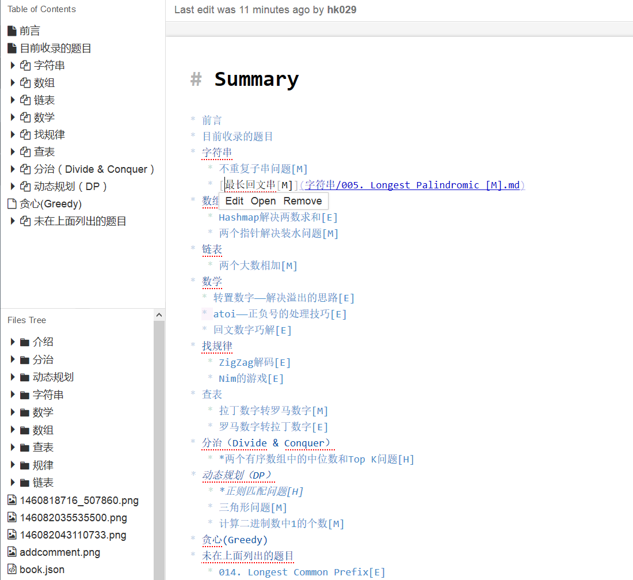633x580 pixels.
Task: Click the atoi—正负号的处理技巧[E] line
Action: pyautogui.click(x=280, y=314)
